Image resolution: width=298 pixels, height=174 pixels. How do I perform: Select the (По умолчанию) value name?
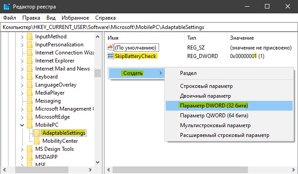[136, 47]
